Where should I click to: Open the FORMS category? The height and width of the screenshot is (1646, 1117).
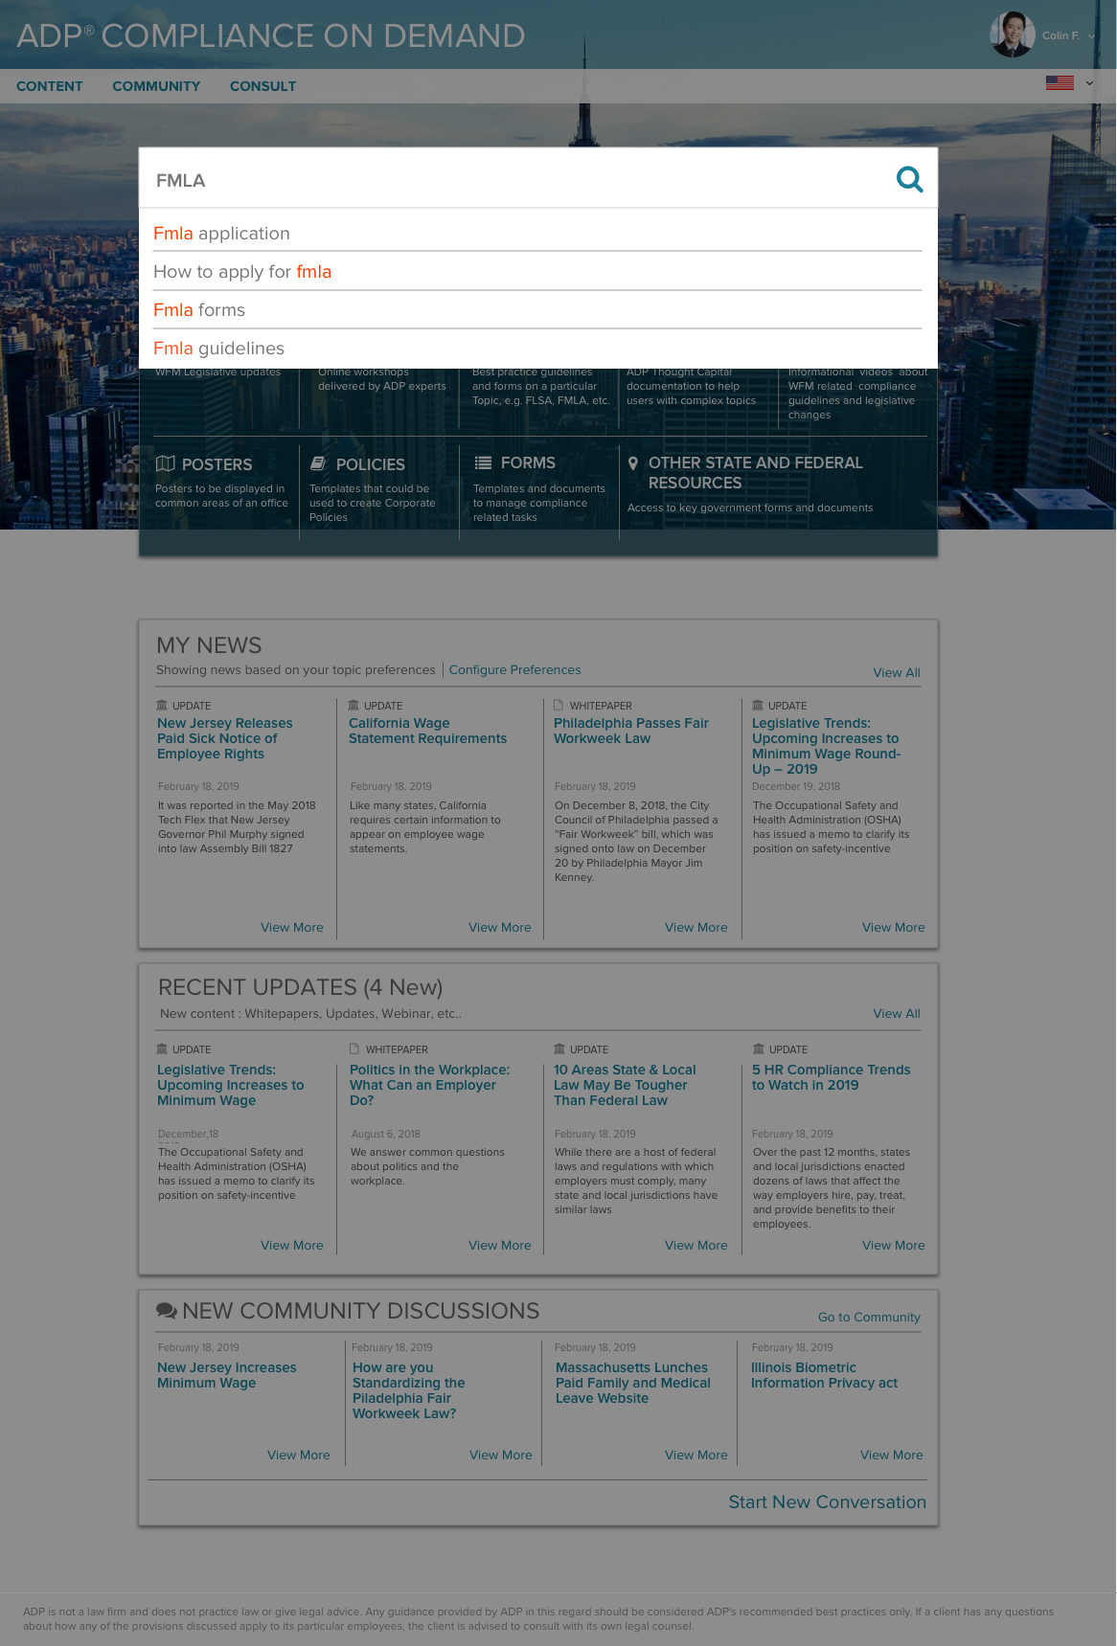pos(528,463)
